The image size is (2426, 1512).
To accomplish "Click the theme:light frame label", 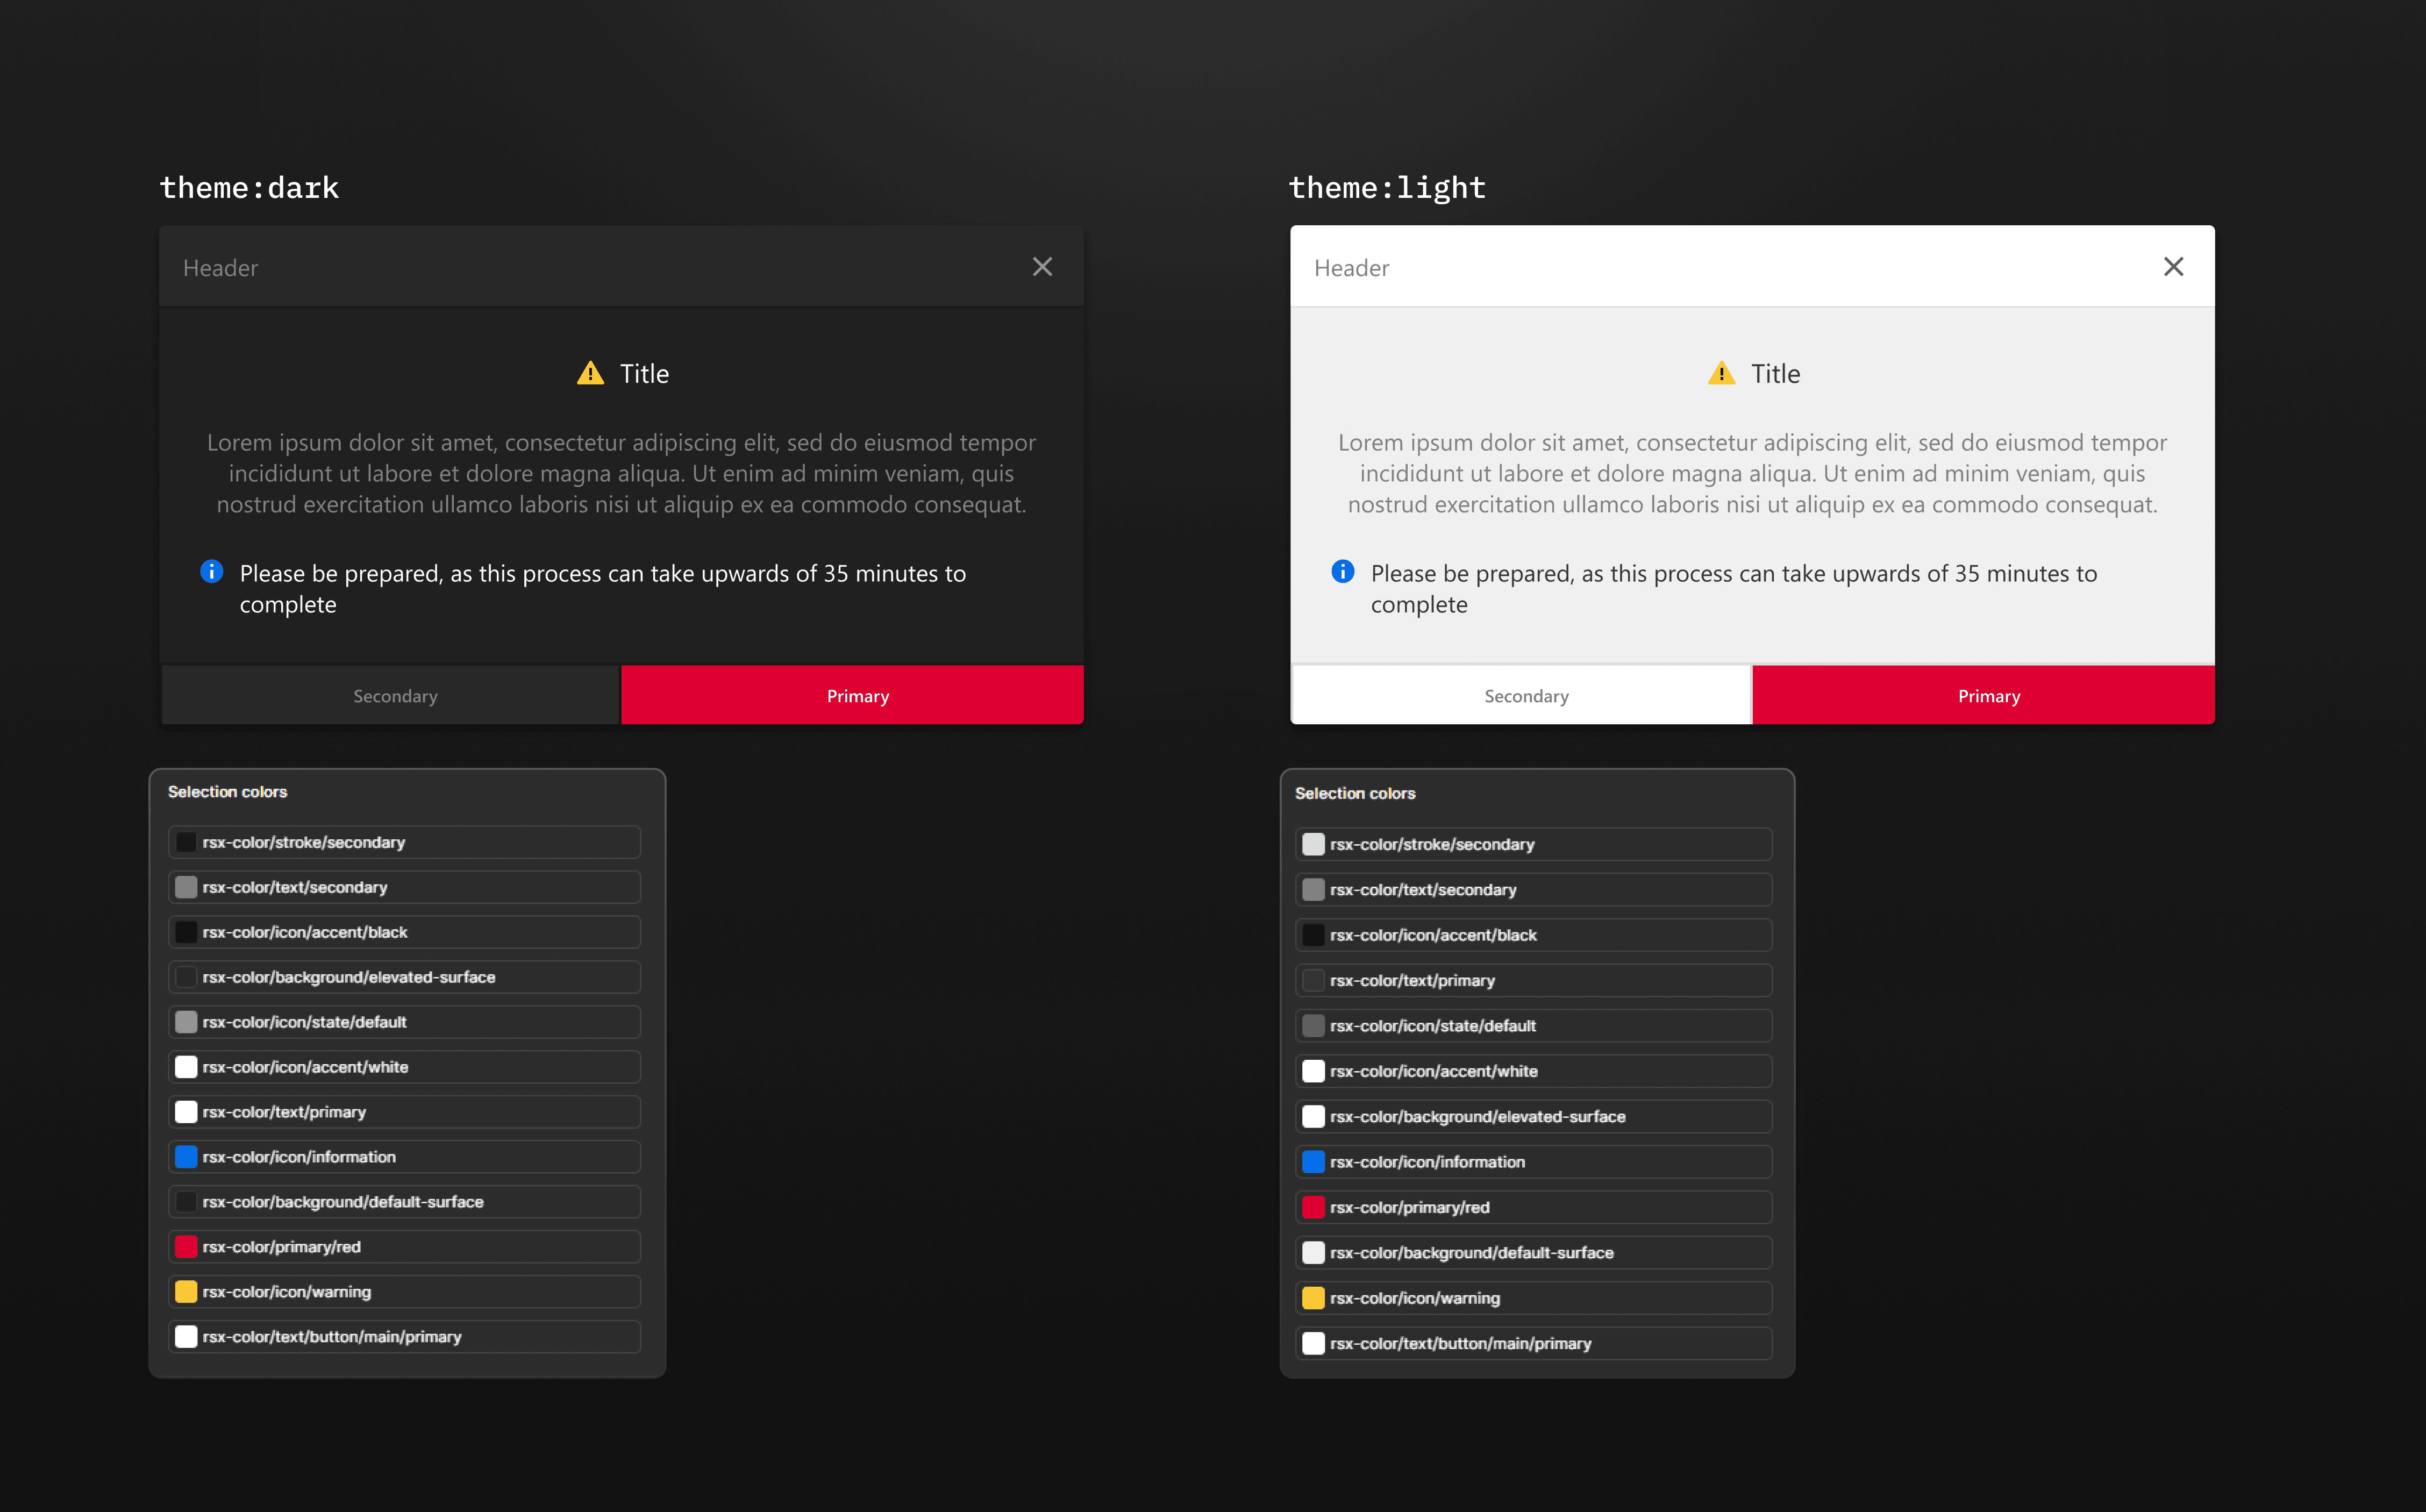I will pyautogui.click(x=1387, y=188).
